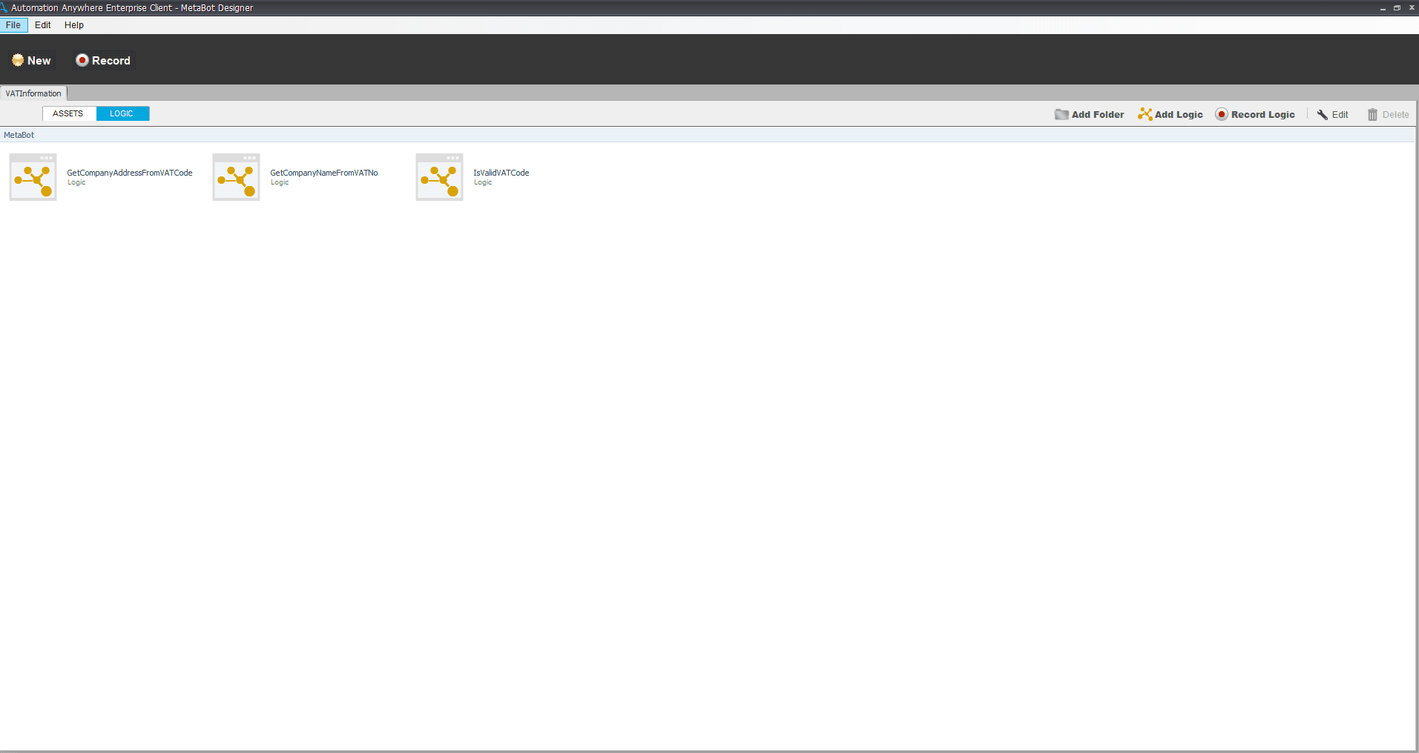The width and height of the screenshot is (1419, 753).
Task: Click the Record button label
Action: [111, 61]
